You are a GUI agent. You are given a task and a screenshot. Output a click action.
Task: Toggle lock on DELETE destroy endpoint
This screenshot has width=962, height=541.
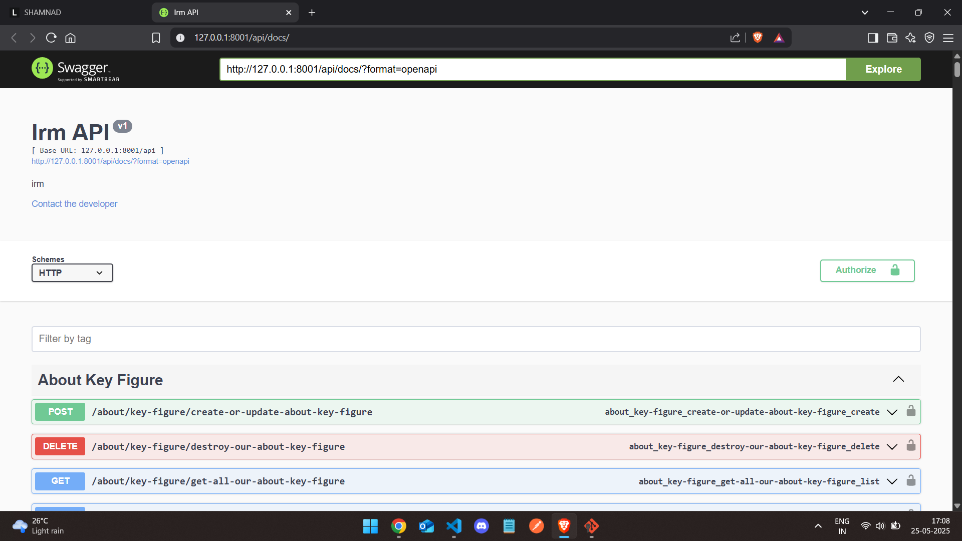pos(911,446)
